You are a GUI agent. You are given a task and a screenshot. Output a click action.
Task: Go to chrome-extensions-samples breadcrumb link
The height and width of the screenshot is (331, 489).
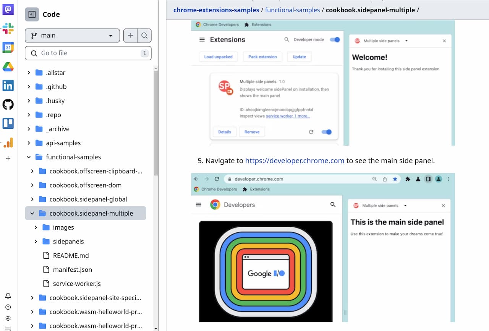(216, 10)
